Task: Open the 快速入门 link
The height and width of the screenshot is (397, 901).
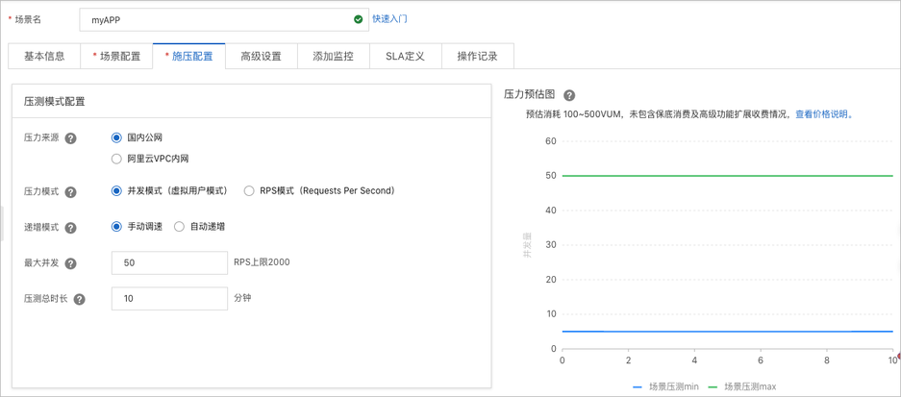Action: click(389, 19)
